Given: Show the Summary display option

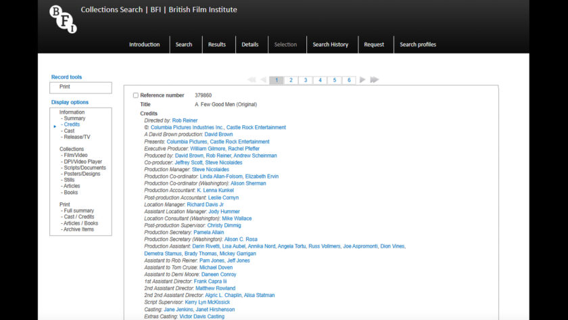Looking at the screenshot, I should click(74, 118).
